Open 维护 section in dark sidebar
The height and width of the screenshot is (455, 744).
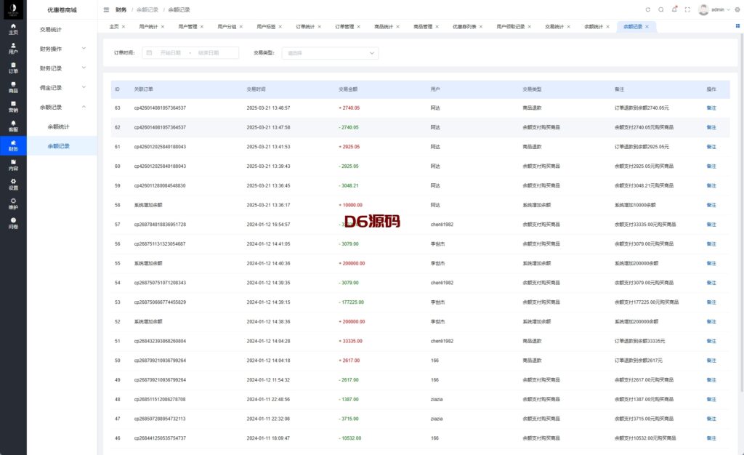point(13,204)
